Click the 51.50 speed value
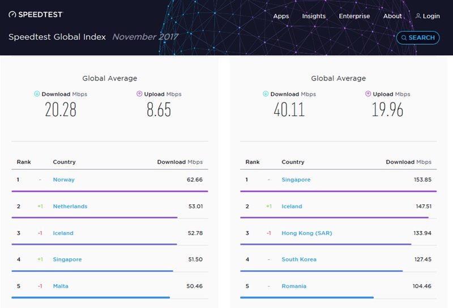The height and width of the screenshot is (308, 453). tap(195, 259)
